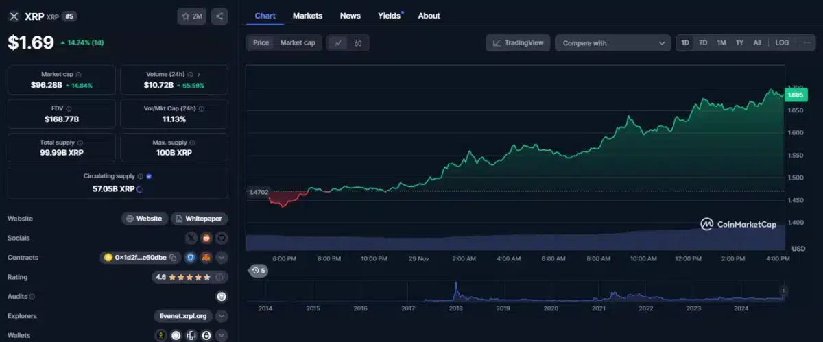
Task: Click the XRP coin logo icon
Action: [14, 16]
